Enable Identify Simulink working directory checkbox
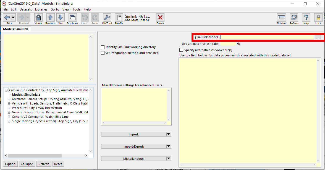 tap(103, 47)
